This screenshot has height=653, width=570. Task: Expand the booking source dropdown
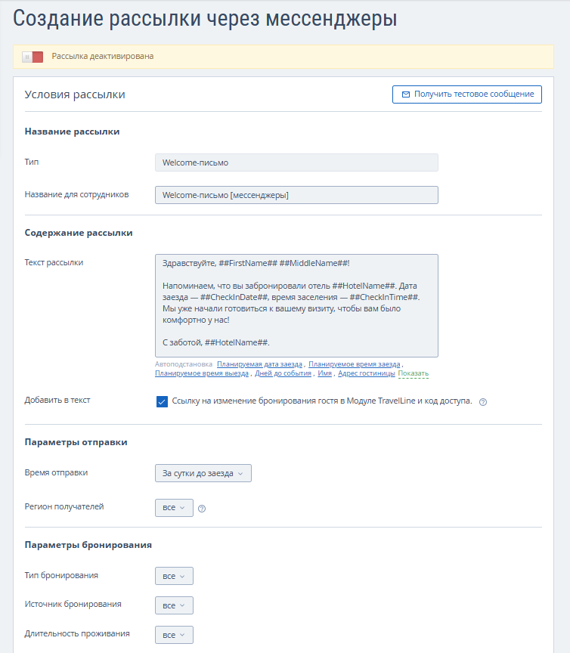click(174, 605)
